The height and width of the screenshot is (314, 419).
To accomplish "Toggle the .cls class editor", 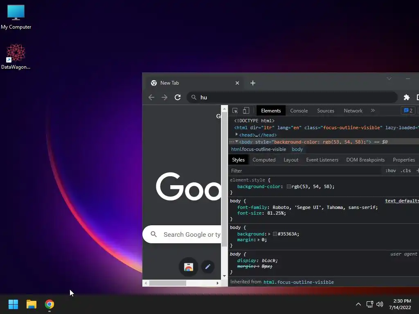I will tap(405, 170).
